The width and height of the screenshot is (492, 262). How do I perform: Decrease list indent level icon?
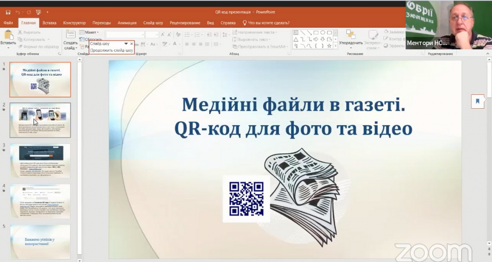pyautogui.click(x=209, y=35)
